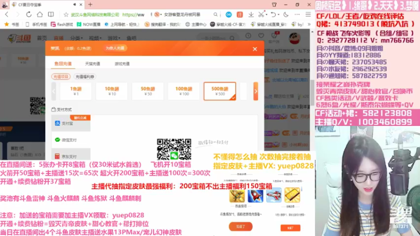420x236 pixels.
Task: Select the 充值项目 pill option
Action: pos(61,77)
